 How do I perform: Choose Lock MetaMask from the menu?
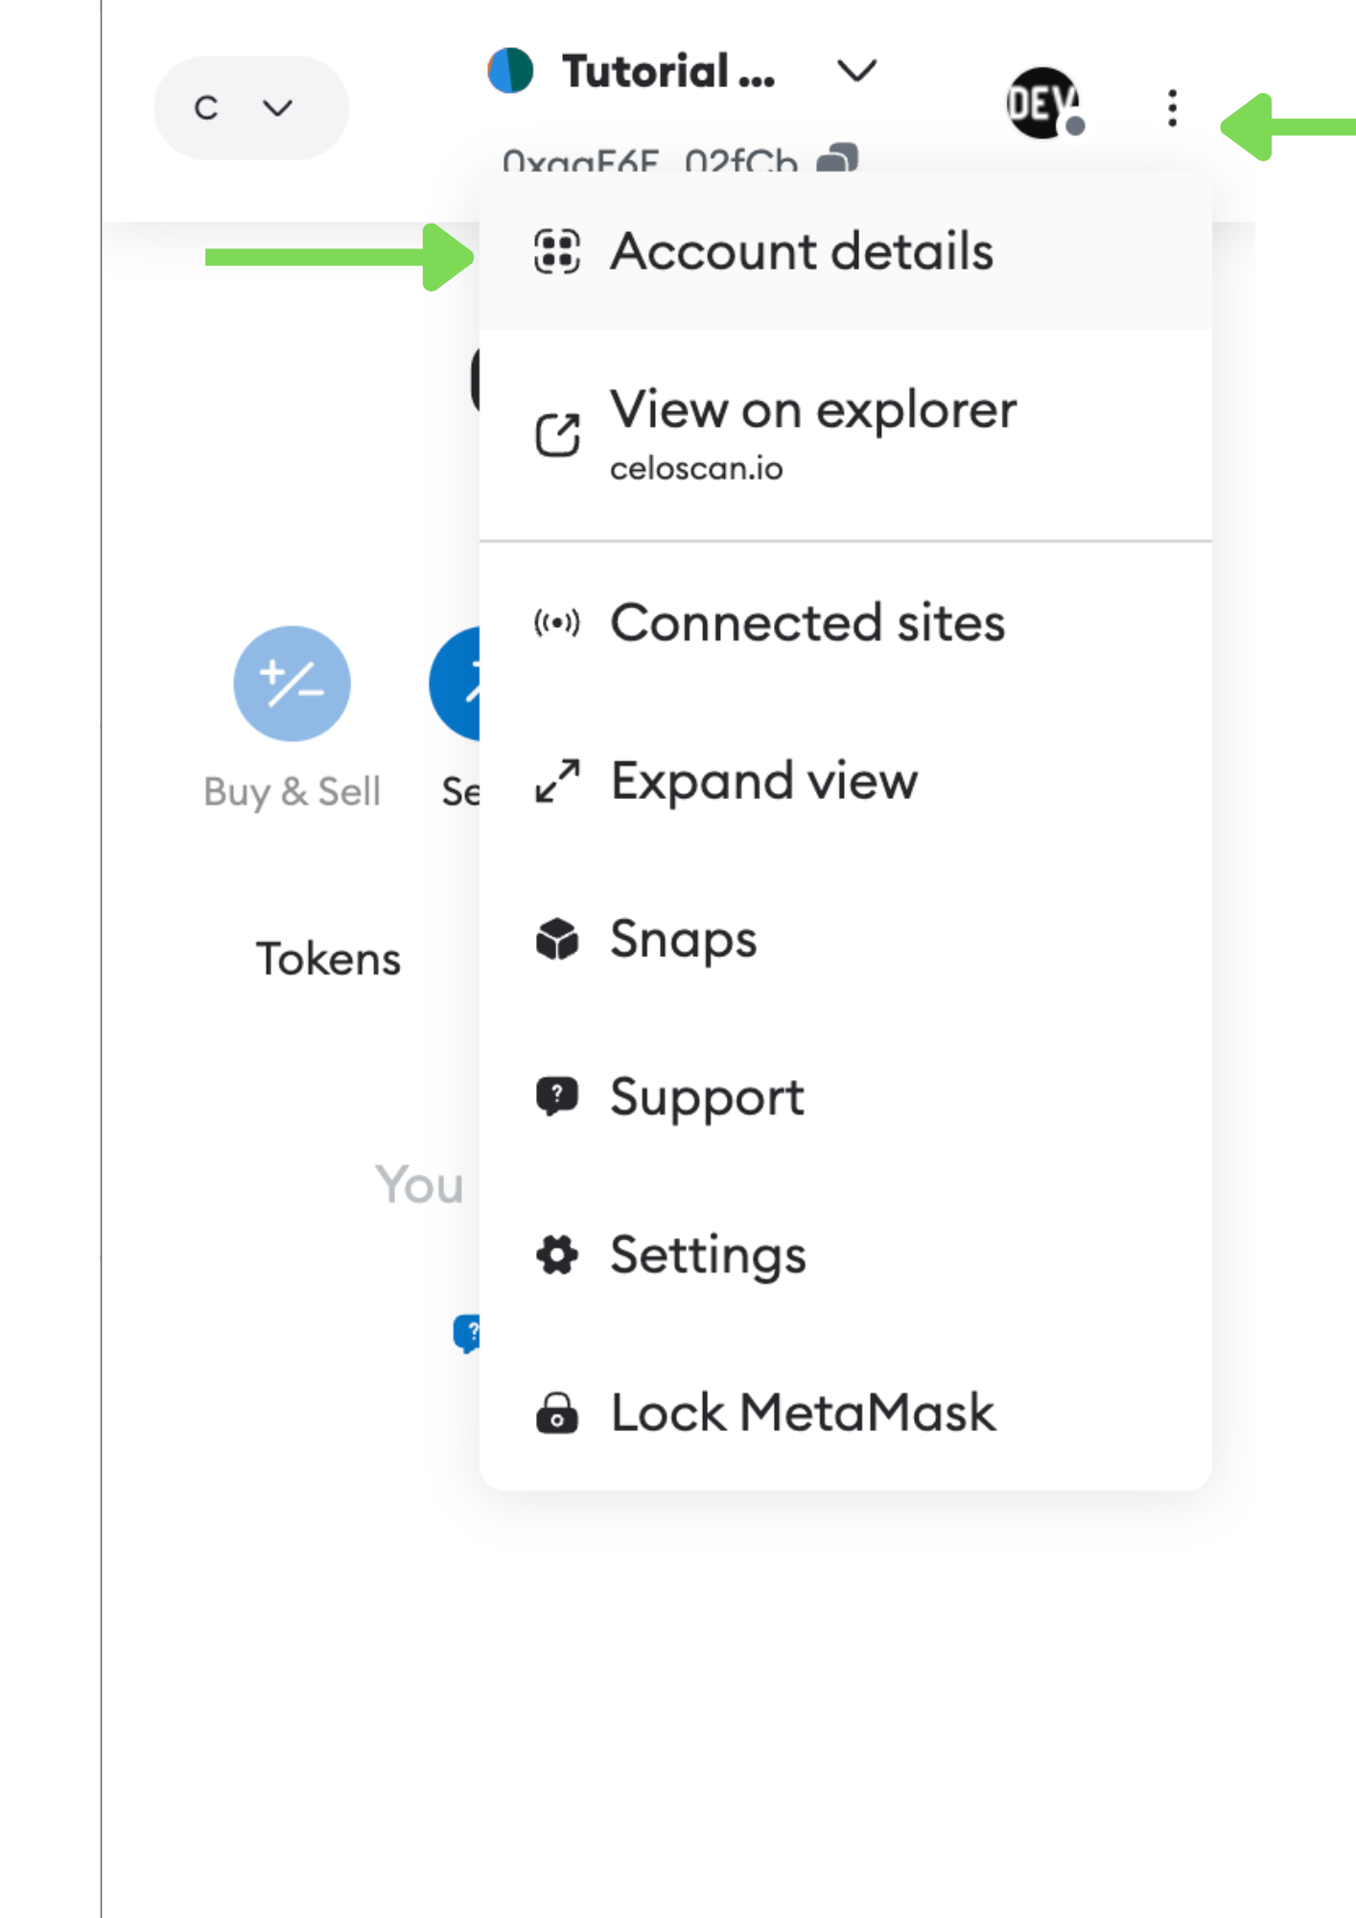click(x=802, y=1412)
